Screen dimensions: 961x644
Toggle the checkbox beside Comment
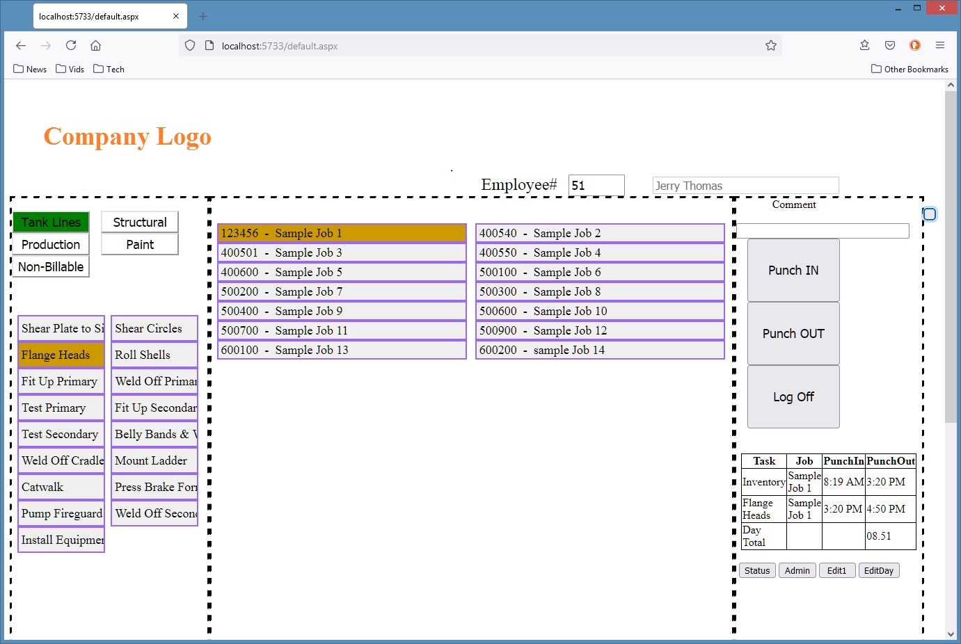coord(929,214)
